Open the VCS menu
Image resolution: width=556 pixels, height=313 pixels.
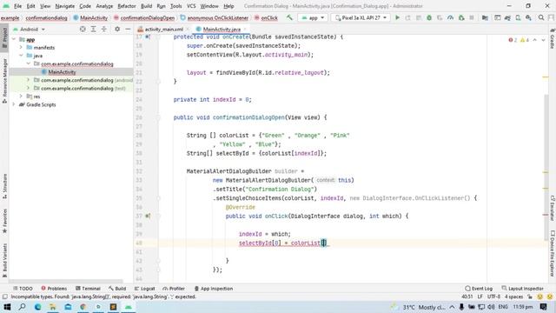[x=191, y=6]
